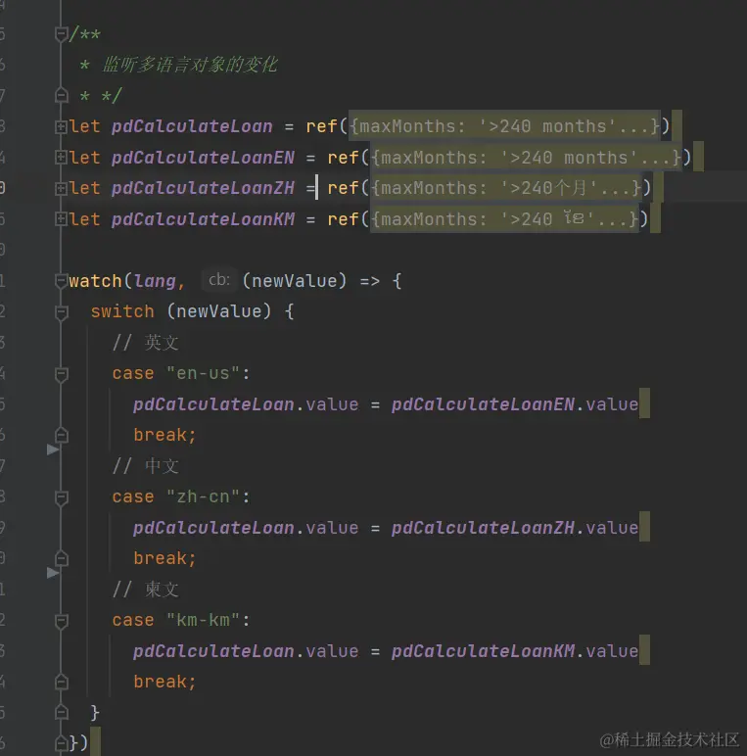The image size is (747, 756).
Task: Collapse the doc comment at the /** line
Action: click(62, 34)
